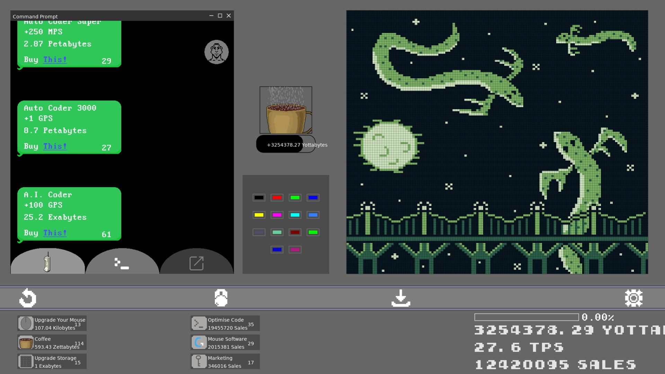Image resolution: width=665 pixels, height=374 pixels.
Task: Select the external link tab on the phone
Action: coord(196,264)
